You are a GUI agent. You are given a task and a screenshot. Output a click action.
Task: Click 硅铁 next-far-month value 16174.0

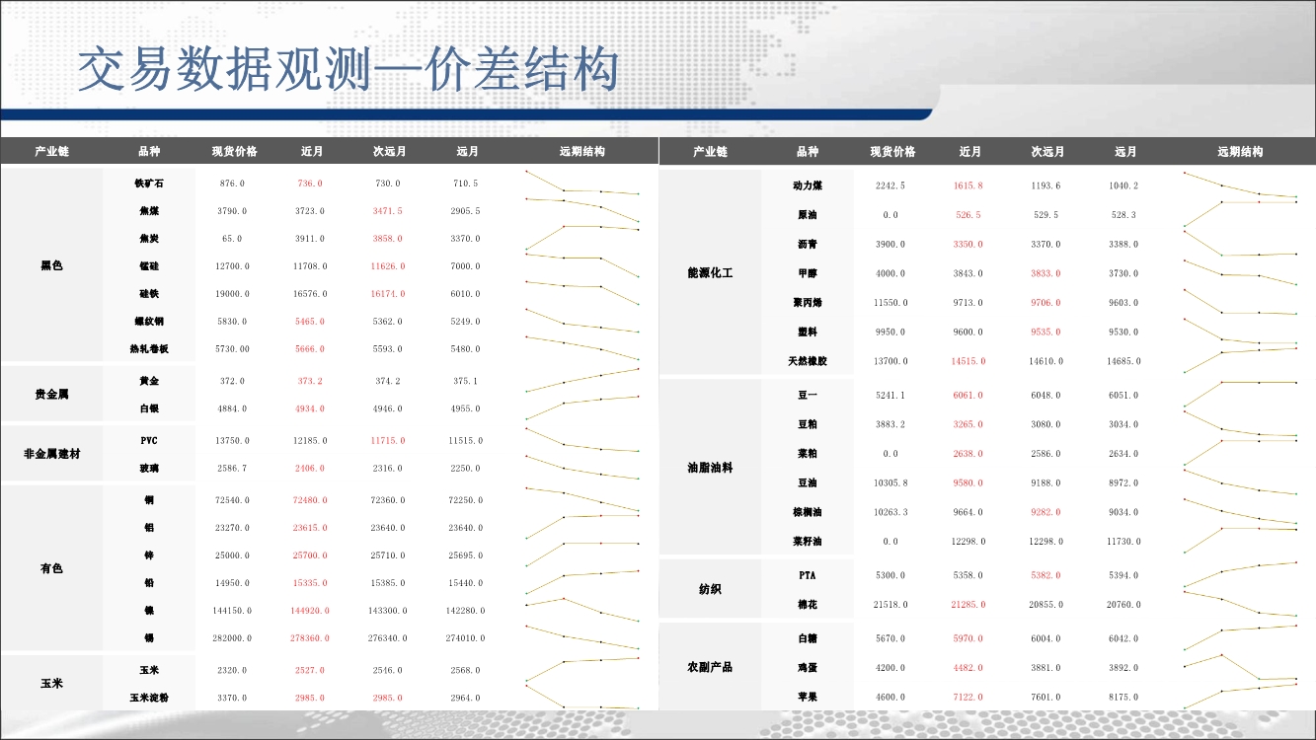coord(388,294)
